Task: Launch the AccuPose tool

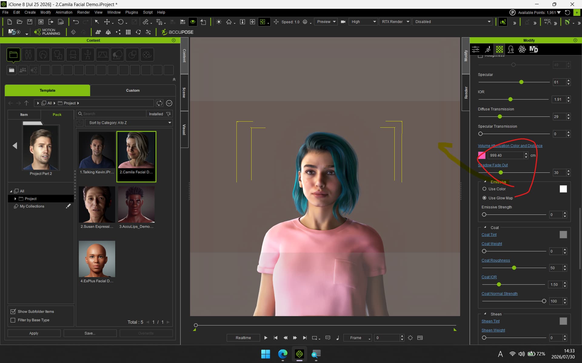Action: point(177,32)
